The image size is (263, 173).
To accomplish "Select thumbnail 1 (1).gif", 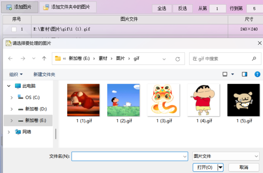I will pos(83,100).
